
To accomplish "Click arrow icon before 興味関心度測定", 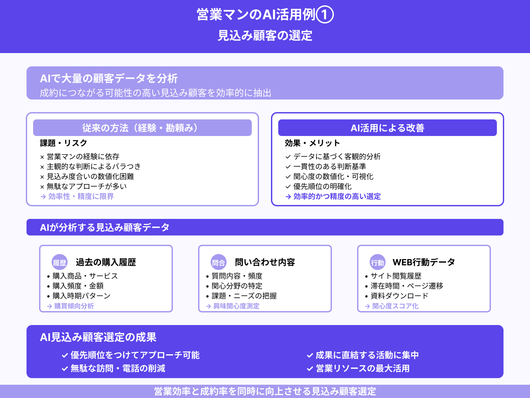I will pyautogui.click(x=209, y=306).
